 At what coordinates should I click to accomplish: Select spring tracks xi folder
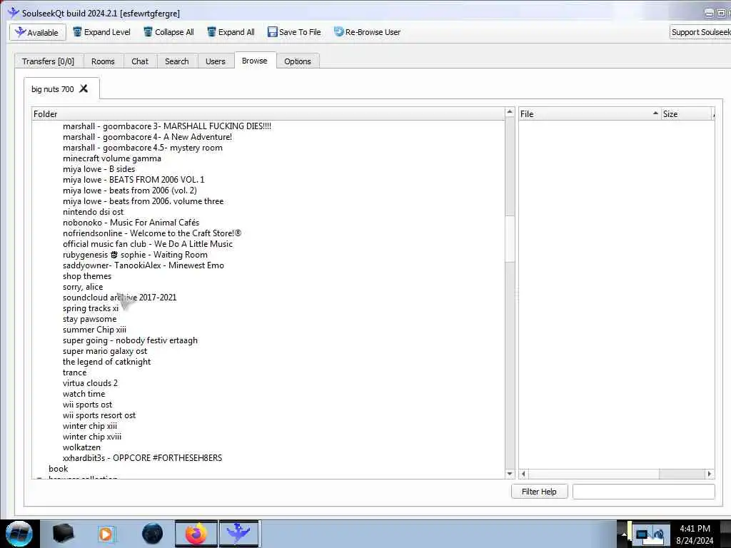tap(91, 308)
